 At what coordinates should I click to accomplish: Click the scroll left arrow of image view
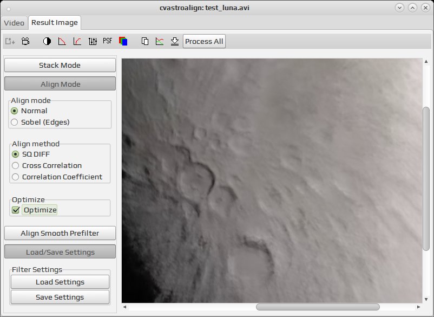point(124,307)
